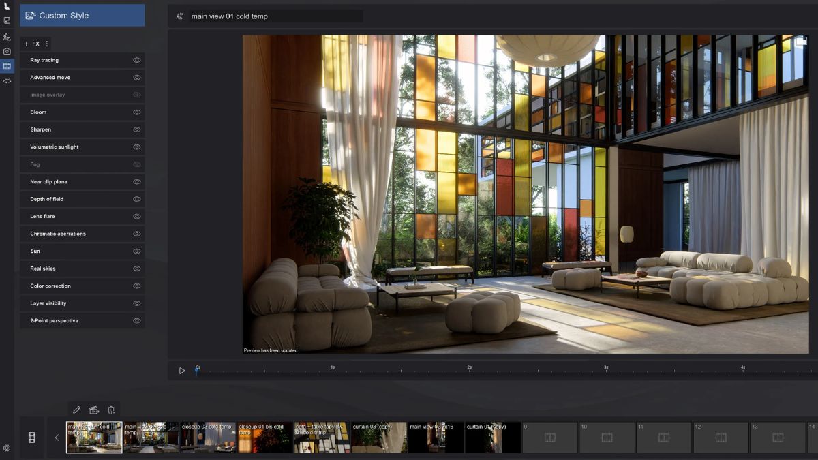The height and width of the screenshot is (460, 818).
Task: Click the Custom Style button
Action: pos(82,15)
